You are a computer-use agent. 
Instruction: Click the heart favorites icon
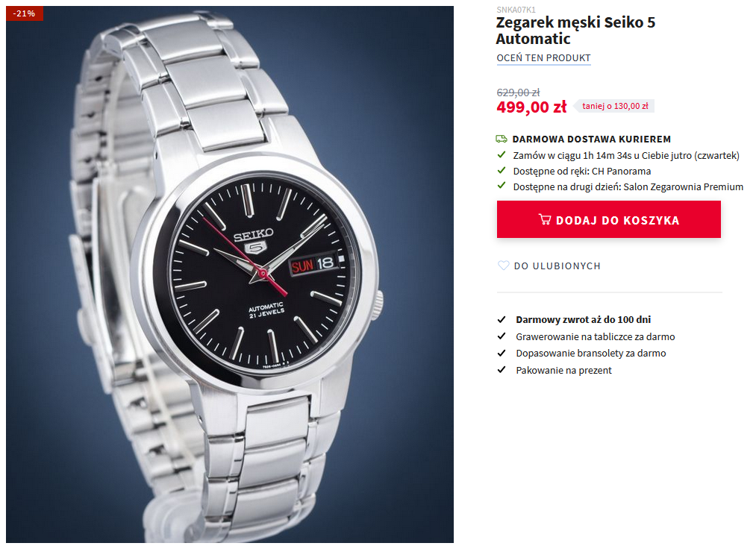503,266
